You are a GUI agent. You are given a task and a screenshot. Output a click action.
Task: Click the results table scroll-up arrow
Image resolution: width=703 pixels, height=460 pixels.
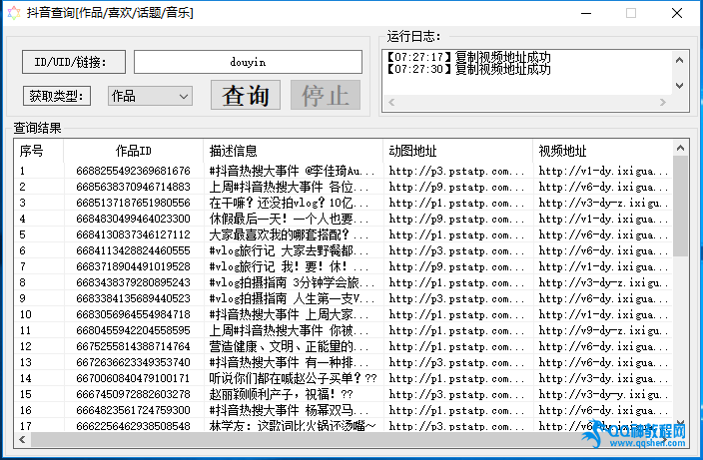coord(680,148)
